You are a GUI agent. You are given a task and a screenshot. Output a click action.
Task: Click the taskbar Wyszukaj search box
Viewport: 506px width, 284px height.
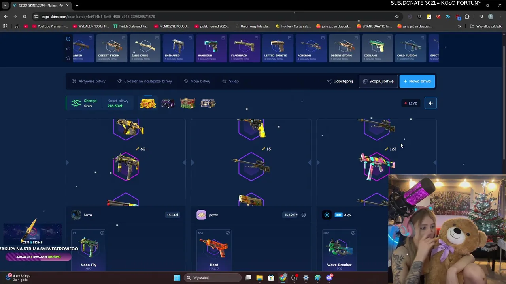[x=212, y=278]
